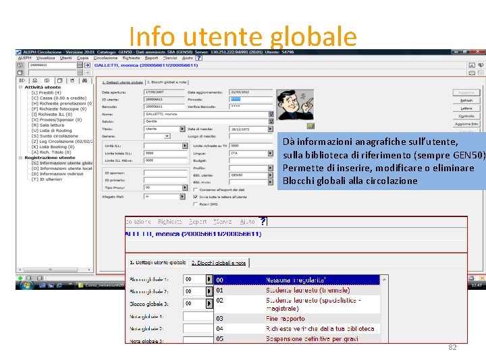Click the printer icon in the bottom right status bar

[471, 278]
